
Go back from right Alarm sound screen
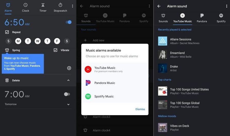159,6
